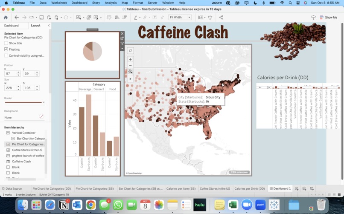
Task: Click the Sort Ascending toolbar icon
Action: [117, 17]
